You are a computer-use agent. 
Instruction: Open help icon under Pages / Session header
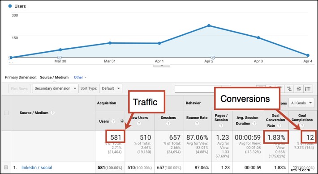(x=221, y=125)
